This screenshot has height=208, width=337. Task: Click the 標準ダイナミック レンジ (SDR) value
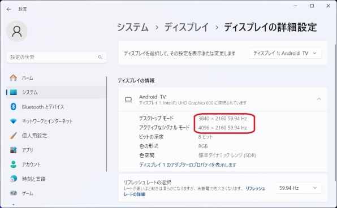[227, 155]
